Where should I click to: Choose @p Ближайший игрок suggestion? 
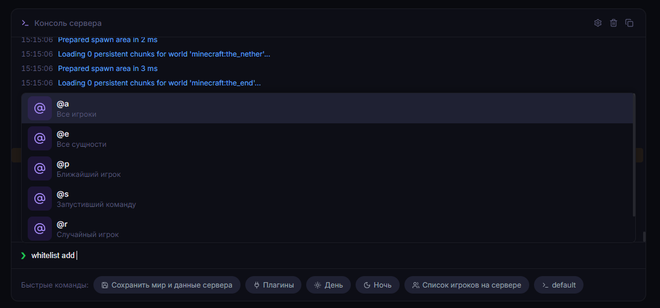pyautogui.click(x=327, y=168)
